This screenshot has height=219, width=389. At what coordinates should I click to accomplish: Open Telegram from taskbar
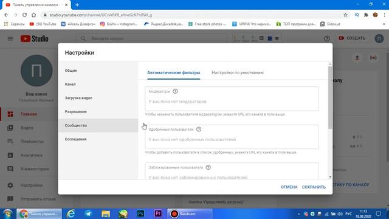[x=88, y=214]
